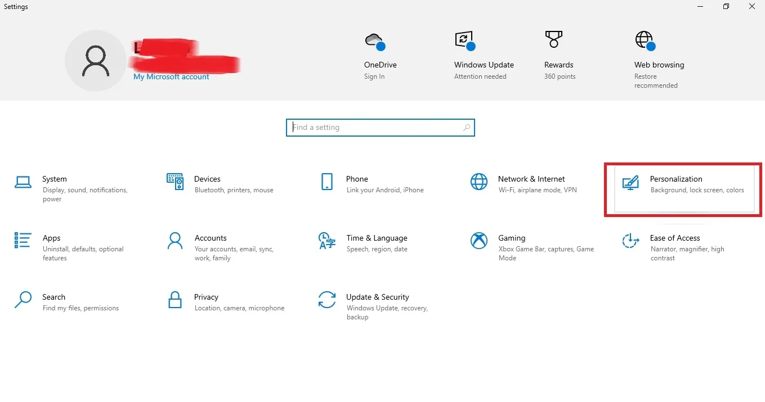Open the Apps list icon

(x=23, y=241)
